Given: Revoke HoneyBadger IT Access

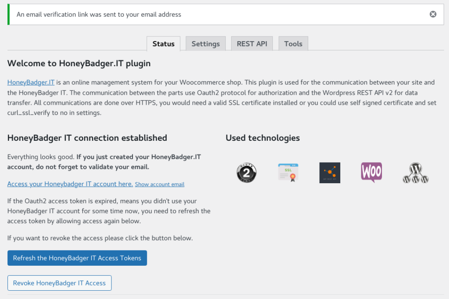Looking at the screenshot, I should 60,283.
